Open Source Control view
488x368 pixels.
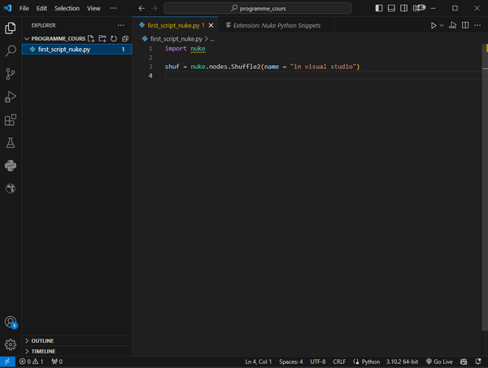click(11, 74)
